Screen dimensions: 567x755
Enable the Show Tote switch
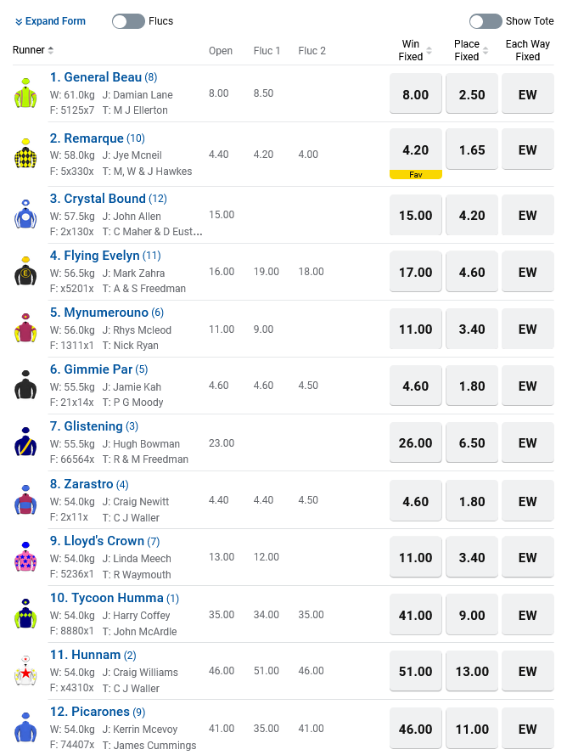pos(486,21)
